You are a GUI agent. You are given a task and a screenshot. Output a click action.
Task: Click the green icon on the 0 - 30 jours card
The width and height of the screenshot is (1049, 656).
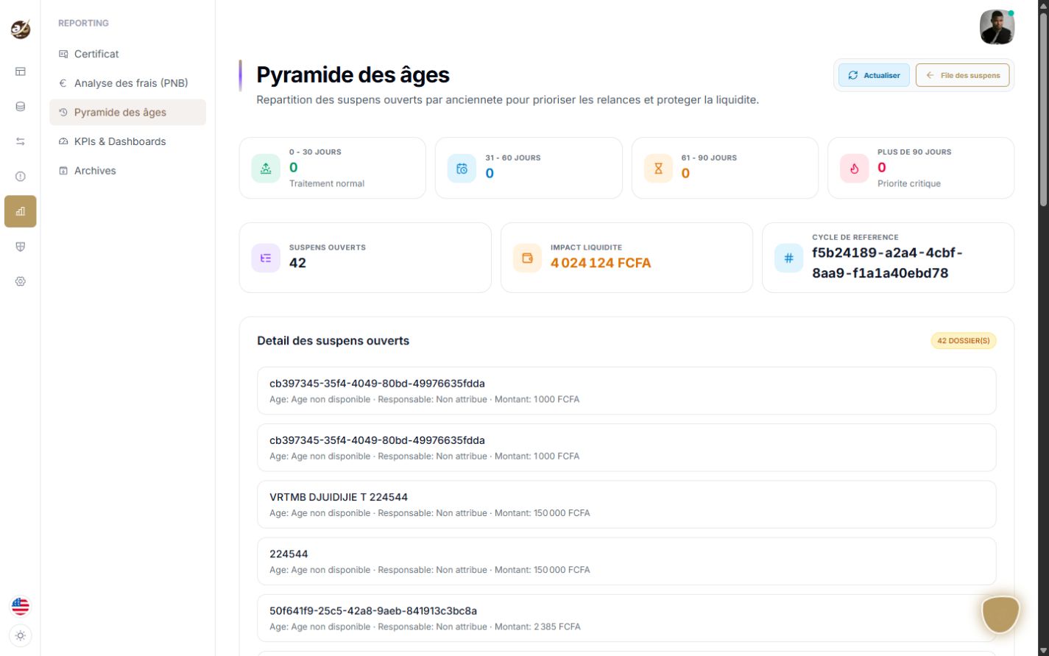pos(266,169)
